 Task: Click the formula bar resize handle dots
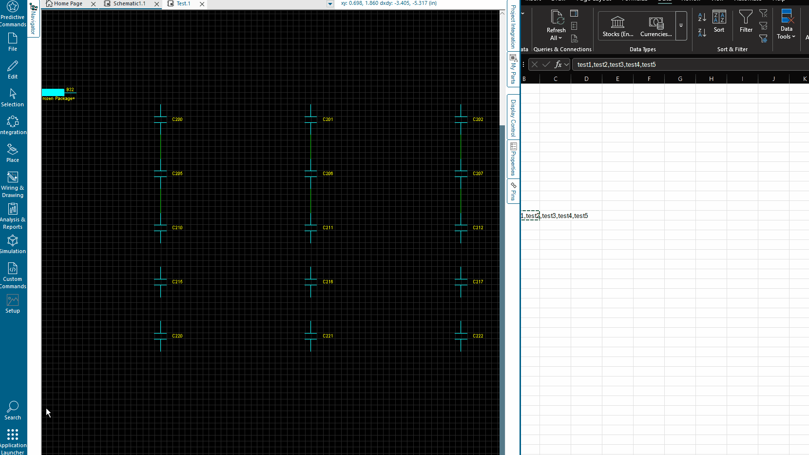523,64
